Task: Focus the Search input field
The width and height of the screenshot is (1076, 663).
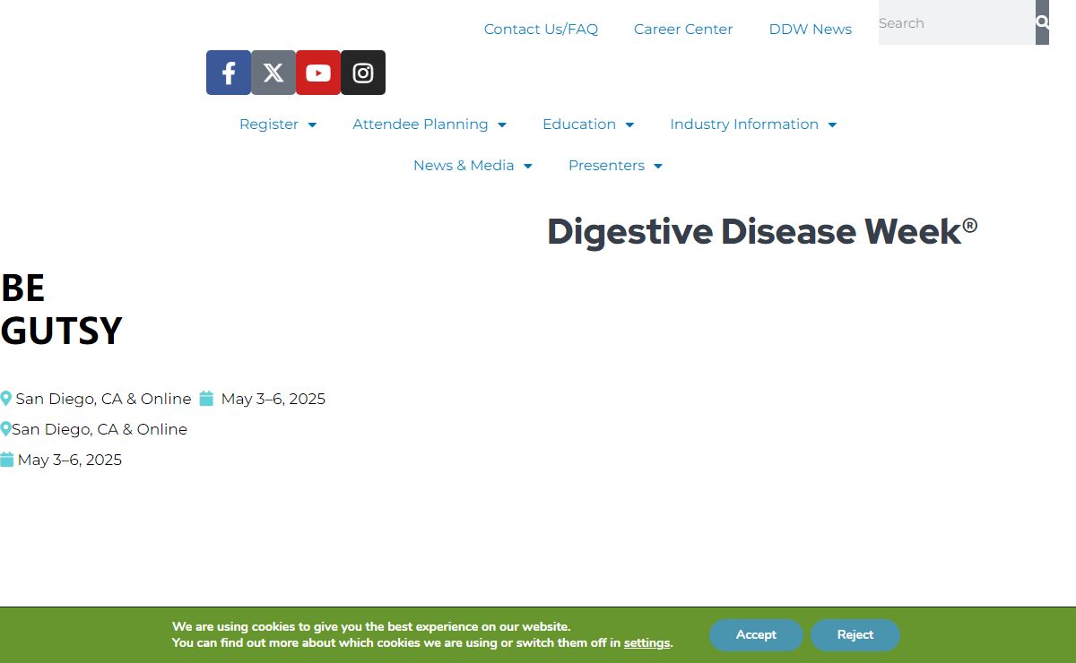Action: 957,22
